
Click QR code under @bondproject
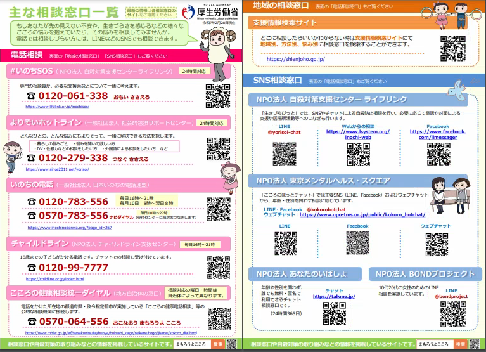pyautogui.click(x=453, y=314)
